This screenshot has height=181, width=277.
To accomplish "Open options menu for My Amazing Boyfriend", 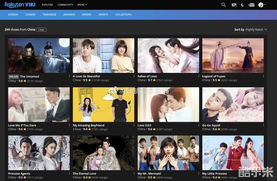I will point(134,125).
